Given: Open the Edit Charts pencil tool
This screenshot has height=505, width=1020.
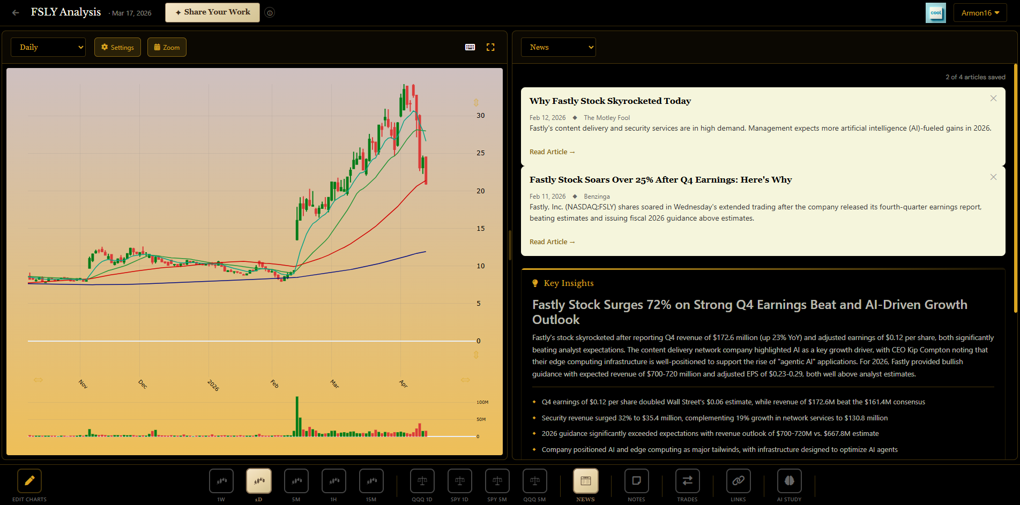Looking at the screenshot, I should pos(29,481).
